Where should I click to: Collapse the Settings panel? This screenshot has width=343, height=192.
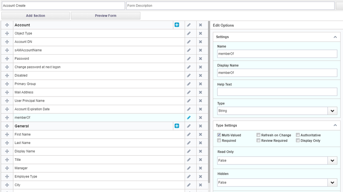[335, 37]
